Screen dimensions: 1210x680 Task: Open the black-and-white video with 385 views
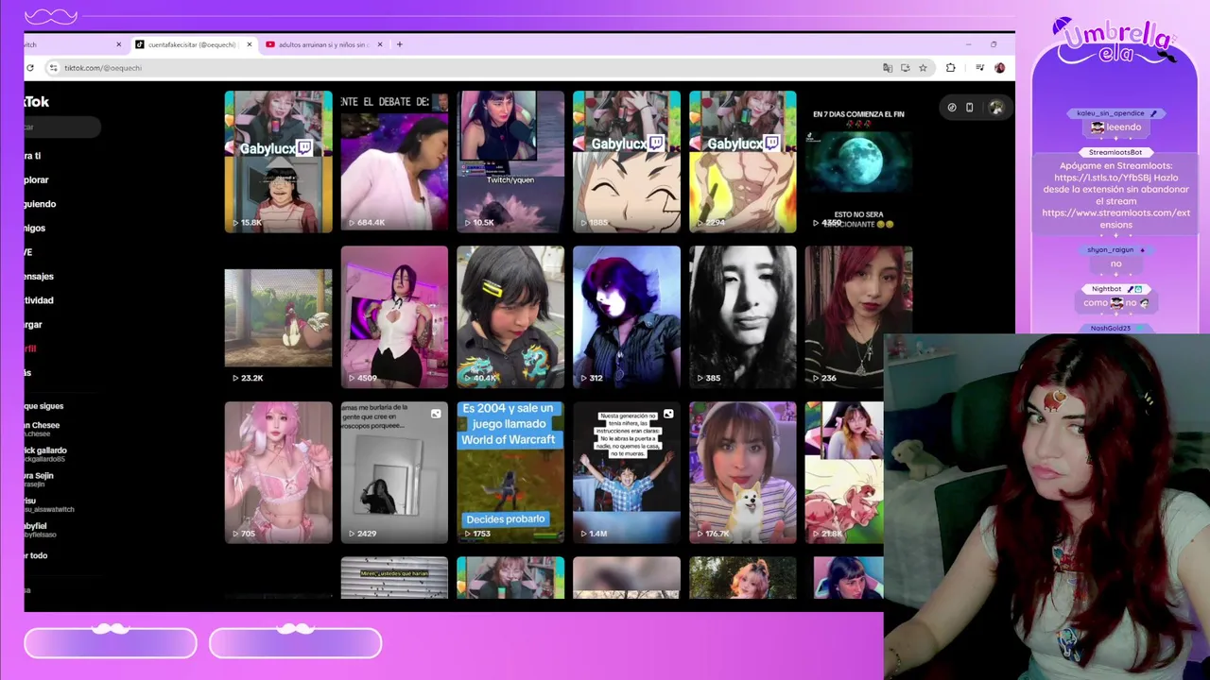coord(743,317)
